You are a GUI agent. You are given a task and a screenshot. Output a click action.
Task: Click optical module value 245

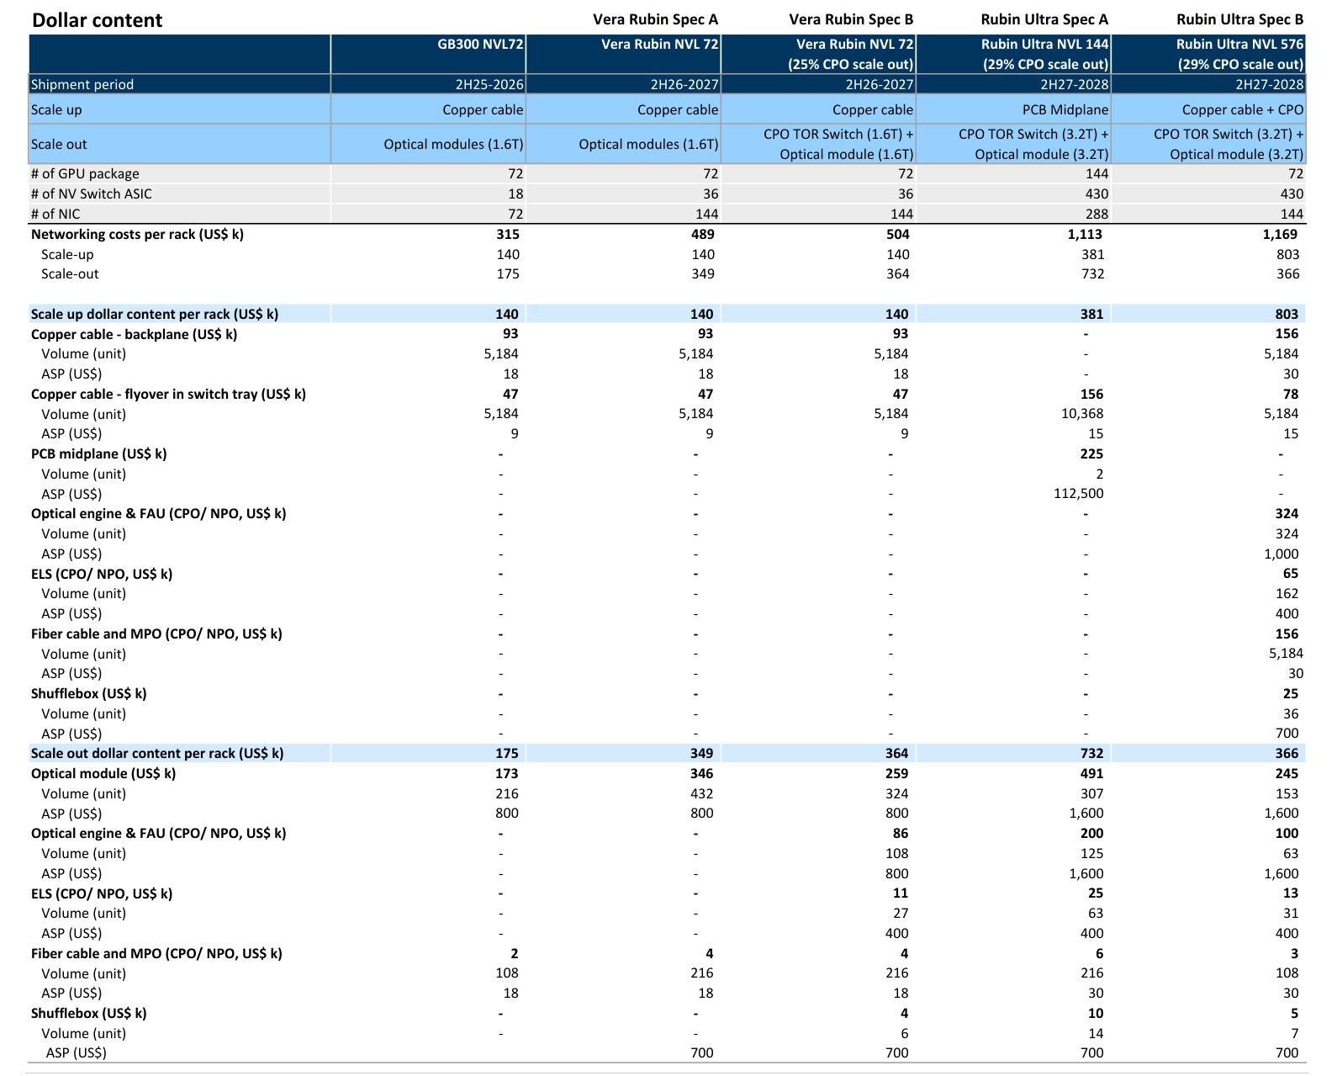(x=1287, y=773)
